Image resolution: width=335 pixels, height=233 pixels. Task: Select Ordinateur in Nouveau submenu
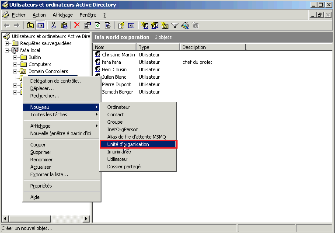[138, 107]
